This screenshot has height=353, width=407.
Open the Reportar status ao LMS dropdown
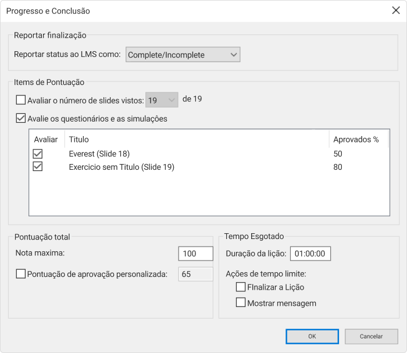(183, 55)
